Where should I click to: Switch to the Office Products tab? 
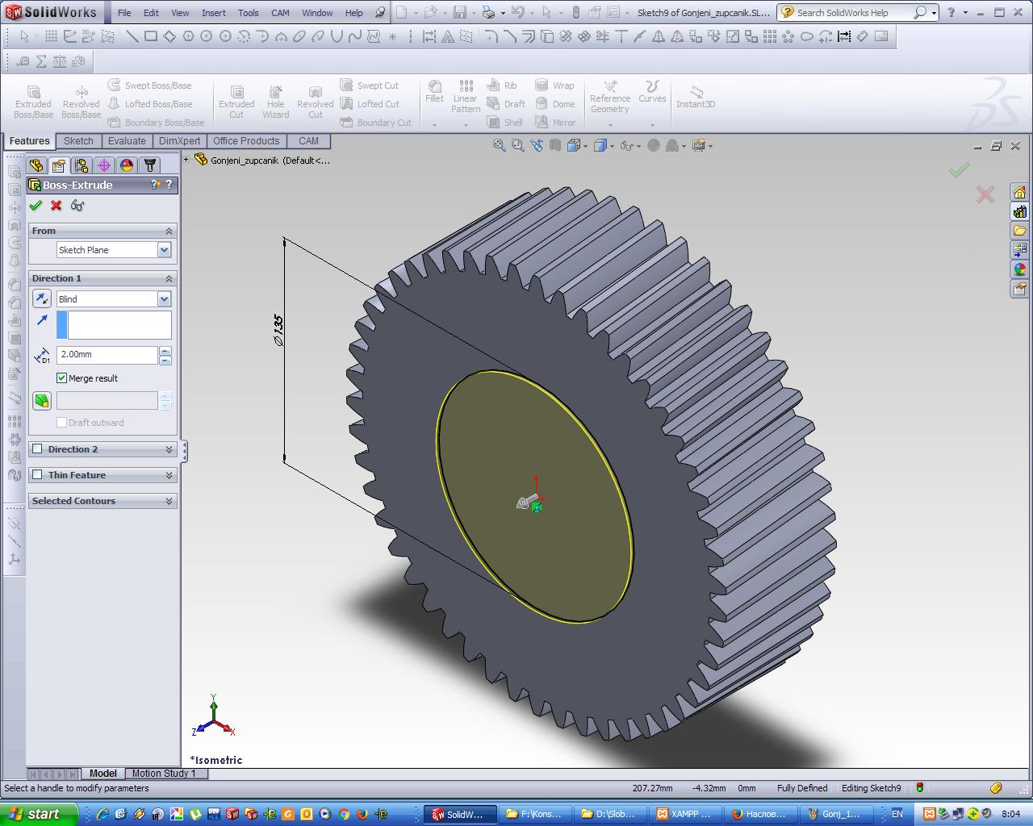246,141
